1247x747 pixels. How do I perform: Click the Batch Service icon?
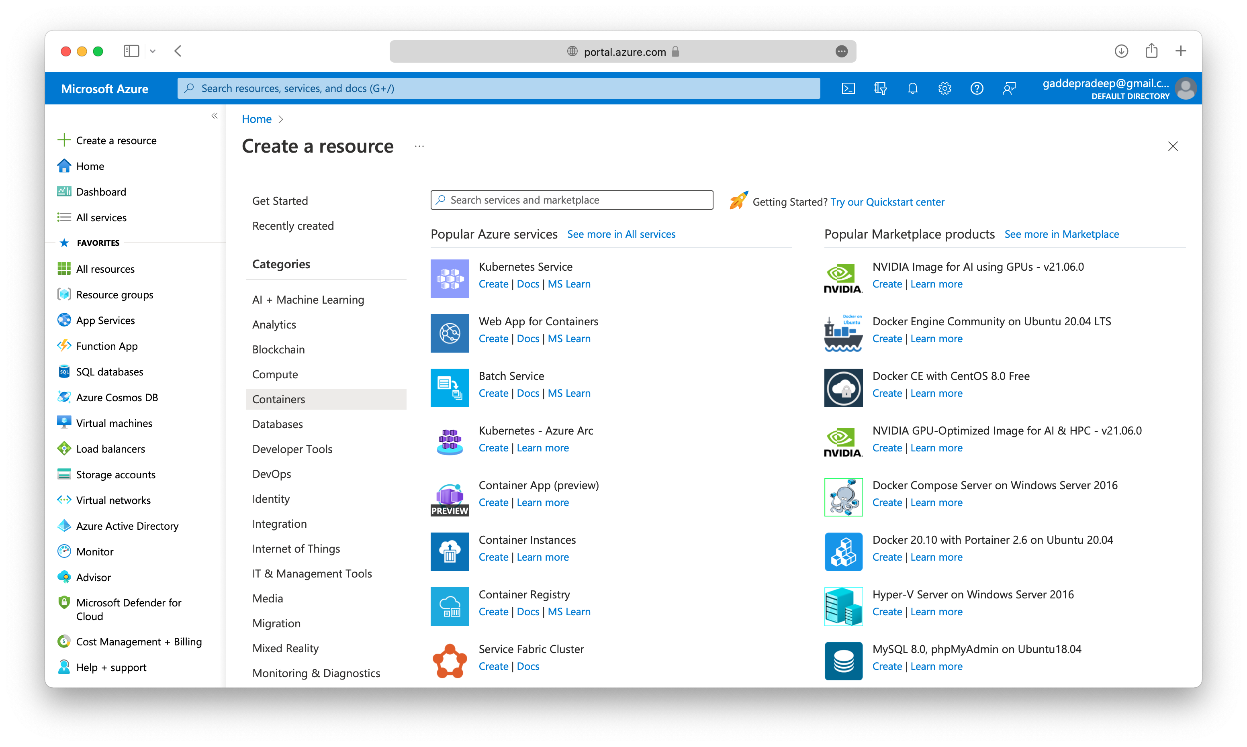pos(450,388)
